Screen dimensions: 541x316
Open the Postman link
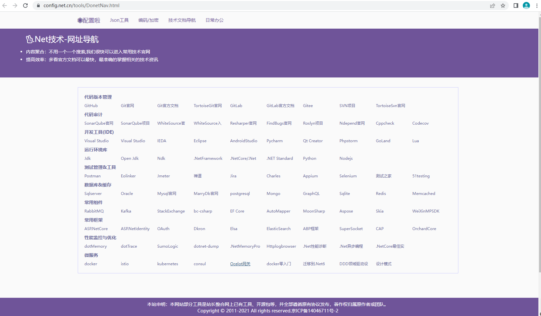pyautogui.click(x=92, y=176)
